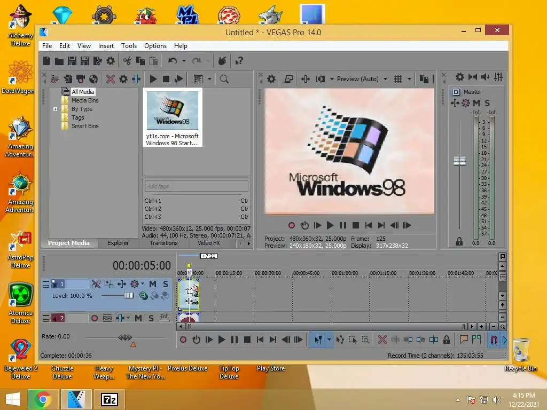Toggle Master bus Mute button
The image size is (547, 410).
pos(476,103)
